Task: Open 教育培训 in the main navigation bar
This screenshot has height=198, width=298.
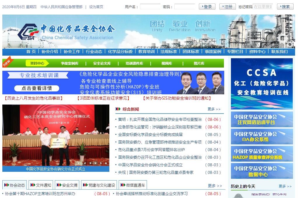Action: pyautogui.click(x=146, y=52)
